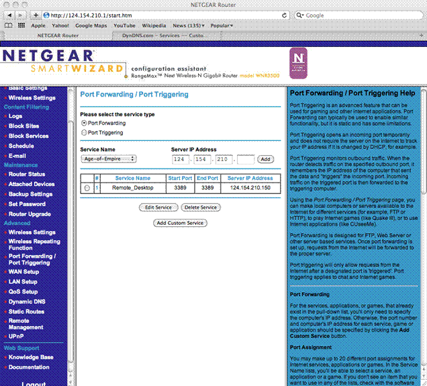This screenshot has height=386, width=427.
Task: Open the LAN Setup link
Action: [23, 282]
